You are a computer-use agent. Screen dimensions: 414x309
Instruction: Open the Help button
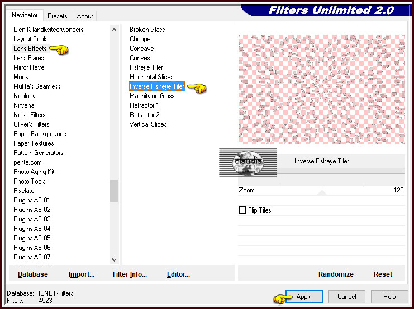click(x=389, y=297)
